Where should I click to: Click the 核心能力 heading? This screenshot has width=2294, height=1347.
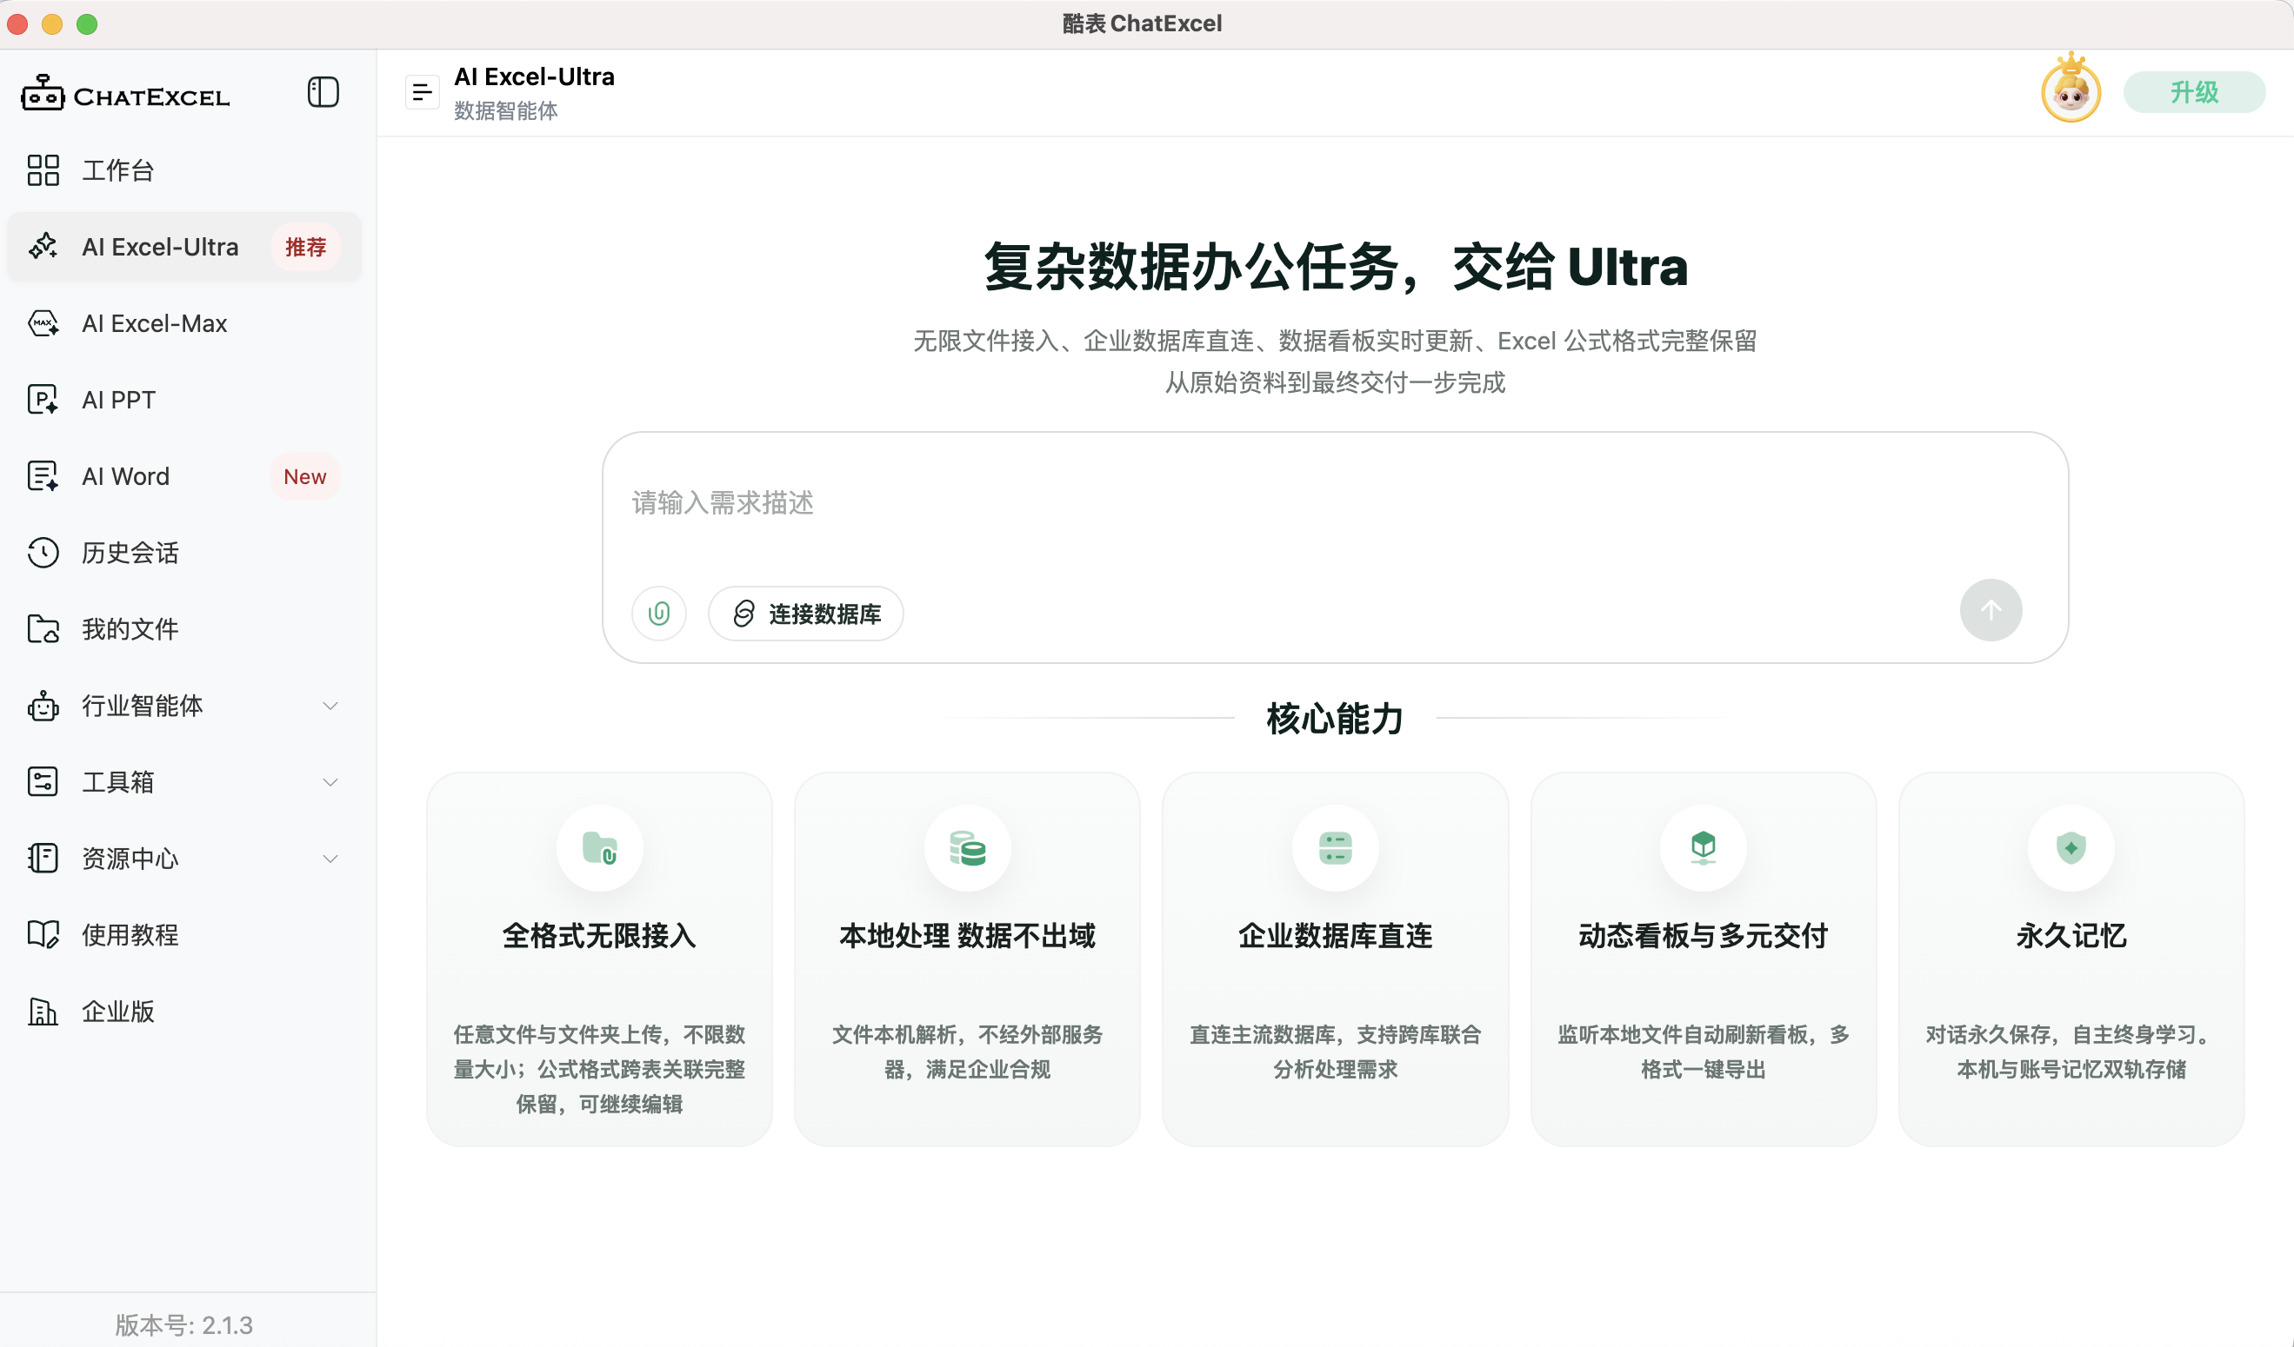pos(1335,719)
